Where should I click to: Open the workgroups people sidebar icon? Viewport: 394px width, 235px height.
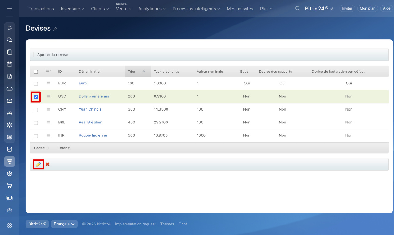tap(10, 113)
